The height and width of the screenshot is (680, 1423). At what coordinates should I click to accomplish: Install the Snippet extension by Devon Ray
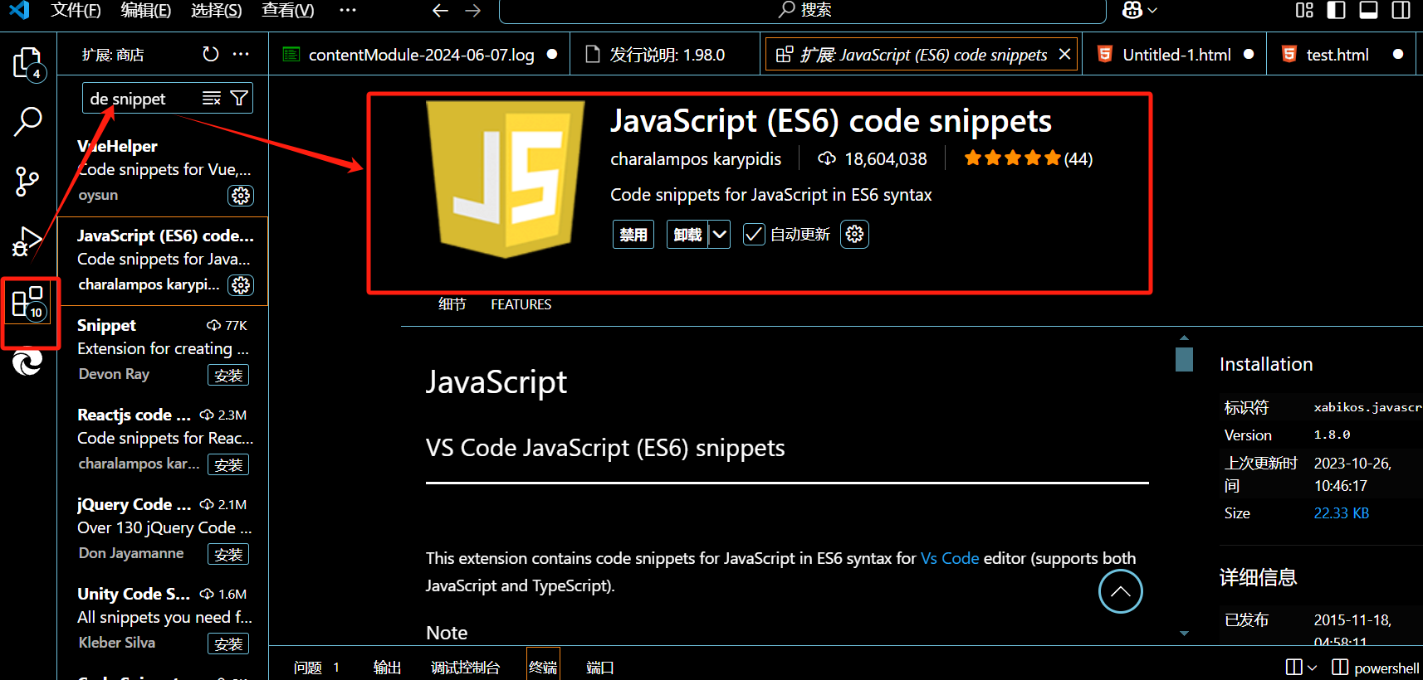point(228,376)
